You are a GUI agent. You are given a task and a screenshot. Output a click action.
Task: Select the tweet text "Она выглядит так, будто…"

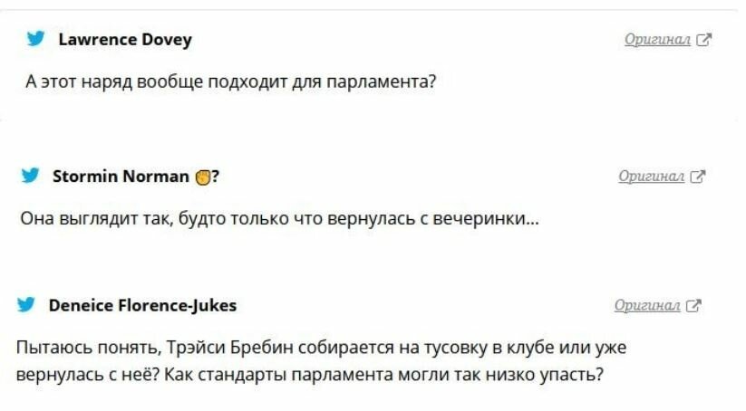(279, 218)
